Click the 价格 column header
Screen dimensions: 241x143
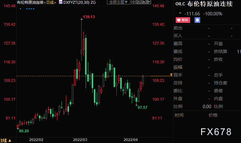pos(213,115)
